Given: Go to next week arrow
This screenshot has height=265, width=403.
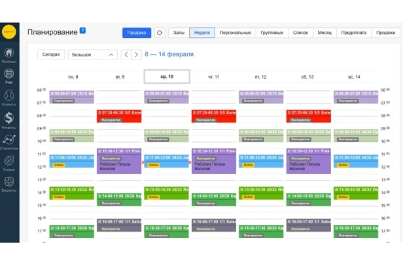Looking at the screenshot, I should pos(136,55).
